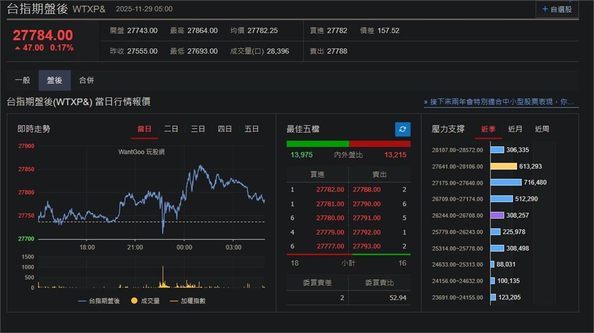The image size is (594, 333).
Task: Click bid price 27781.00
Action: point(330,204)
